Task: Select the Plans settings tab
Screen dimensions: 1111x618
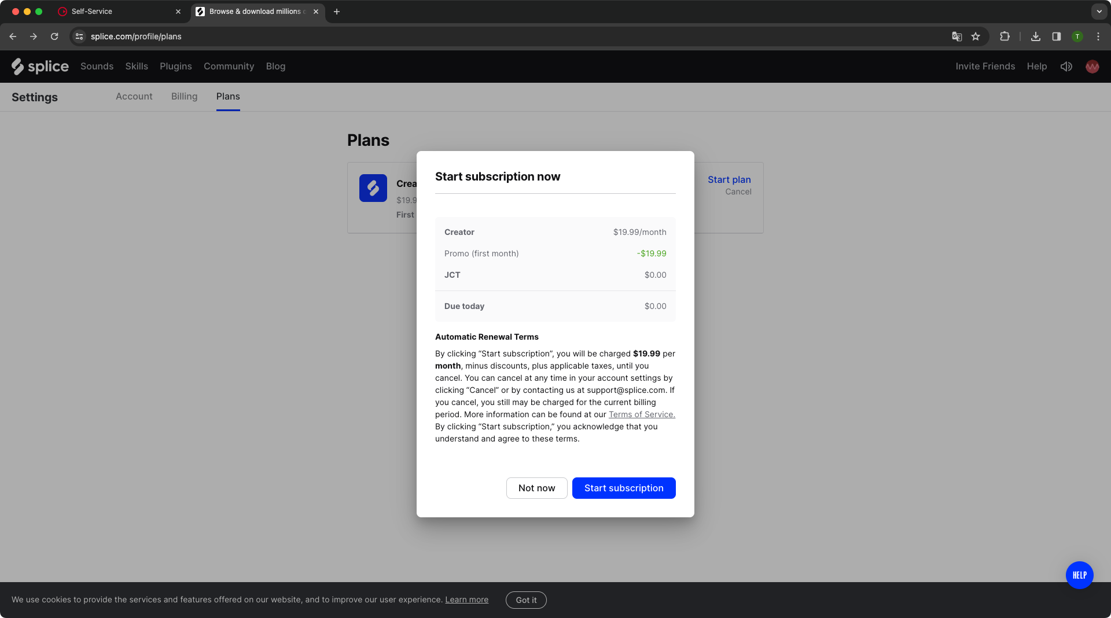Action: tap(228, 97)
